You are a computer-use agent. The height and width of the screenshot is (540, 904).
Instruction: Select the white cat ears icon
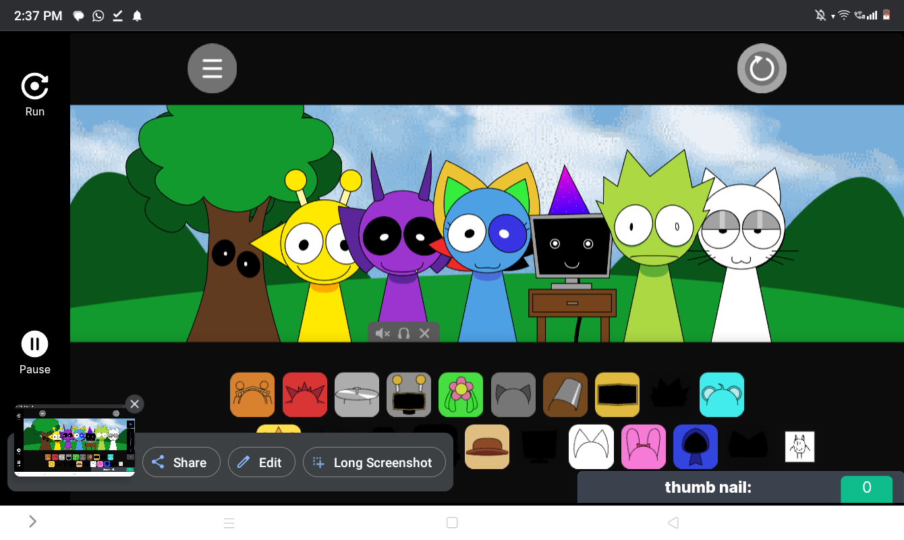pyautogui.click(x=592, y=447)
